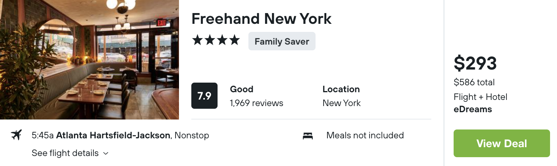The width and height of the screenshot is (557, 166).
Task: Click the Family Saver tag
Action: (x=282, y=41)
